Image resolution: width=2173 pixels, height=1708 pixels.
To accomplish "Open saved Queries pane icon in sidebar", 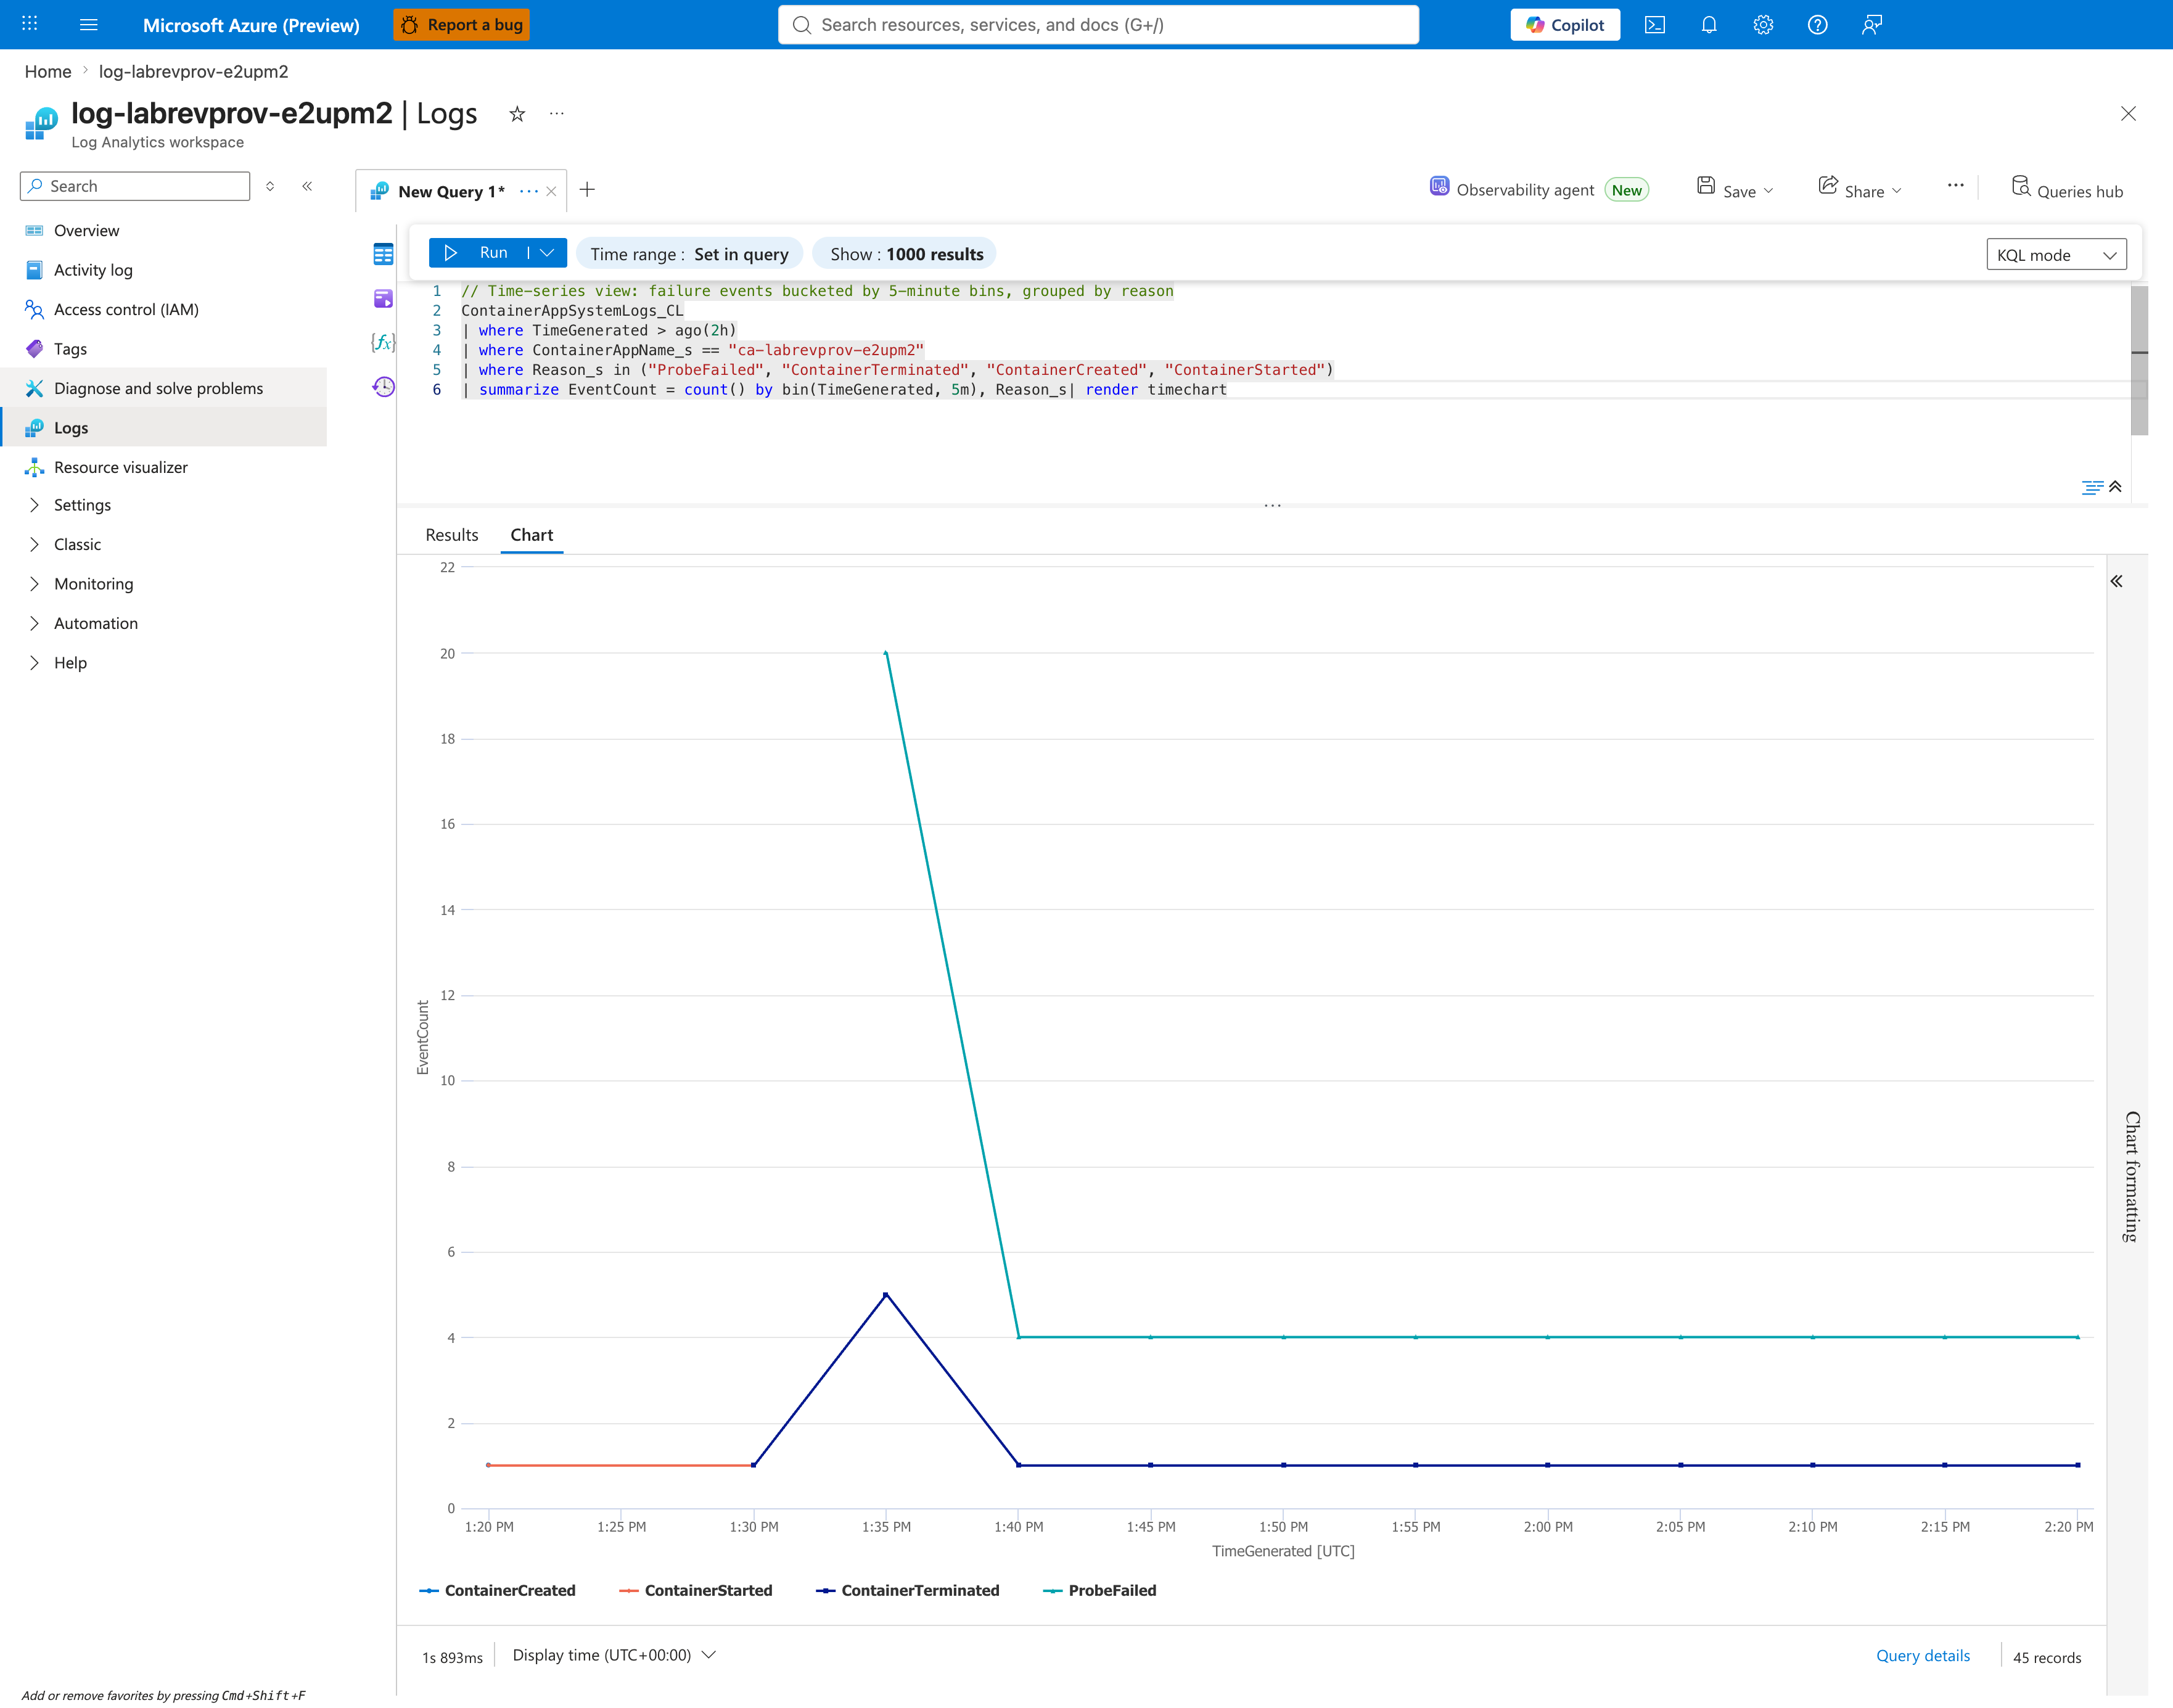I will coord(383,298).
